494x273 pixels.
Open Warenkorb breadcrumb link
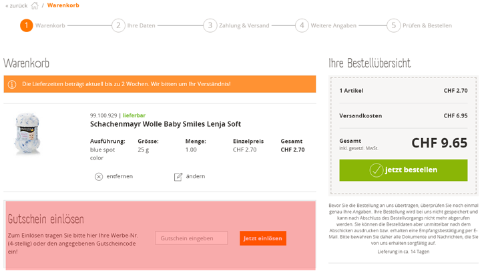[63, 6]
